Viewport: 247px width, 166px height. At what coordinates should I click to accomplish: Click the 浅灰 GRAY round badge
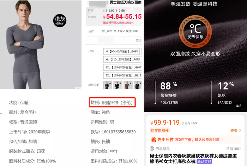coord(60,21)
